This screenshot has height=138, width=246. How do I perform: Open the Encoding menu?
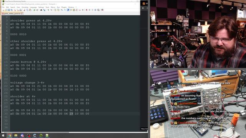[x=25, y=7]
